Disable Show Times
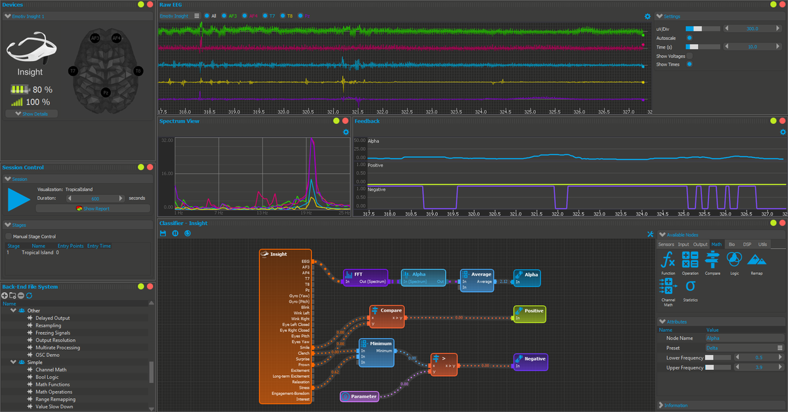This screenshot has height=412, width=788. pos(689,64)
